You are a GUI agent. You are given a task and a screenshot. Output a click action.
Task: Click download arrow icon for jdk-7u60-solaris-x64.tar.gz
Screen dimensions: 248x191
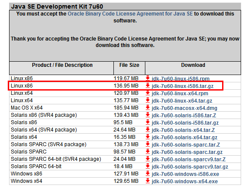[x=148, y=137]
